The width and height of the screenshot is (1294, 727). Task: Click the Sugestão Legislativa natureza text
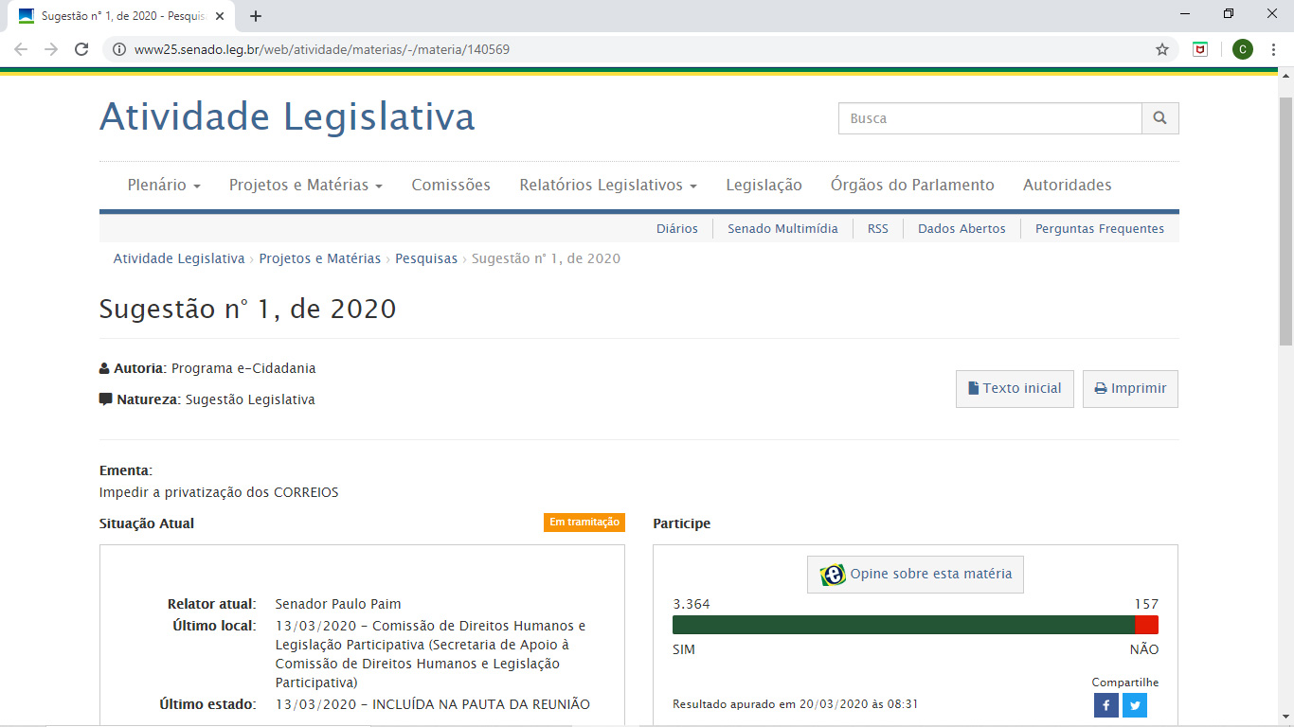pos(250,399)
